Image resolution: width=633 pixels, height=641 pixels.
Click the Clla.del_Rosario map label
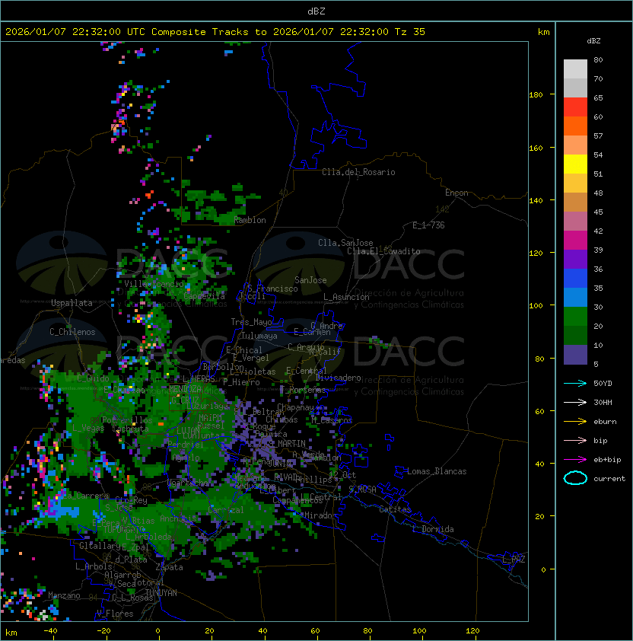pos(358,172)
